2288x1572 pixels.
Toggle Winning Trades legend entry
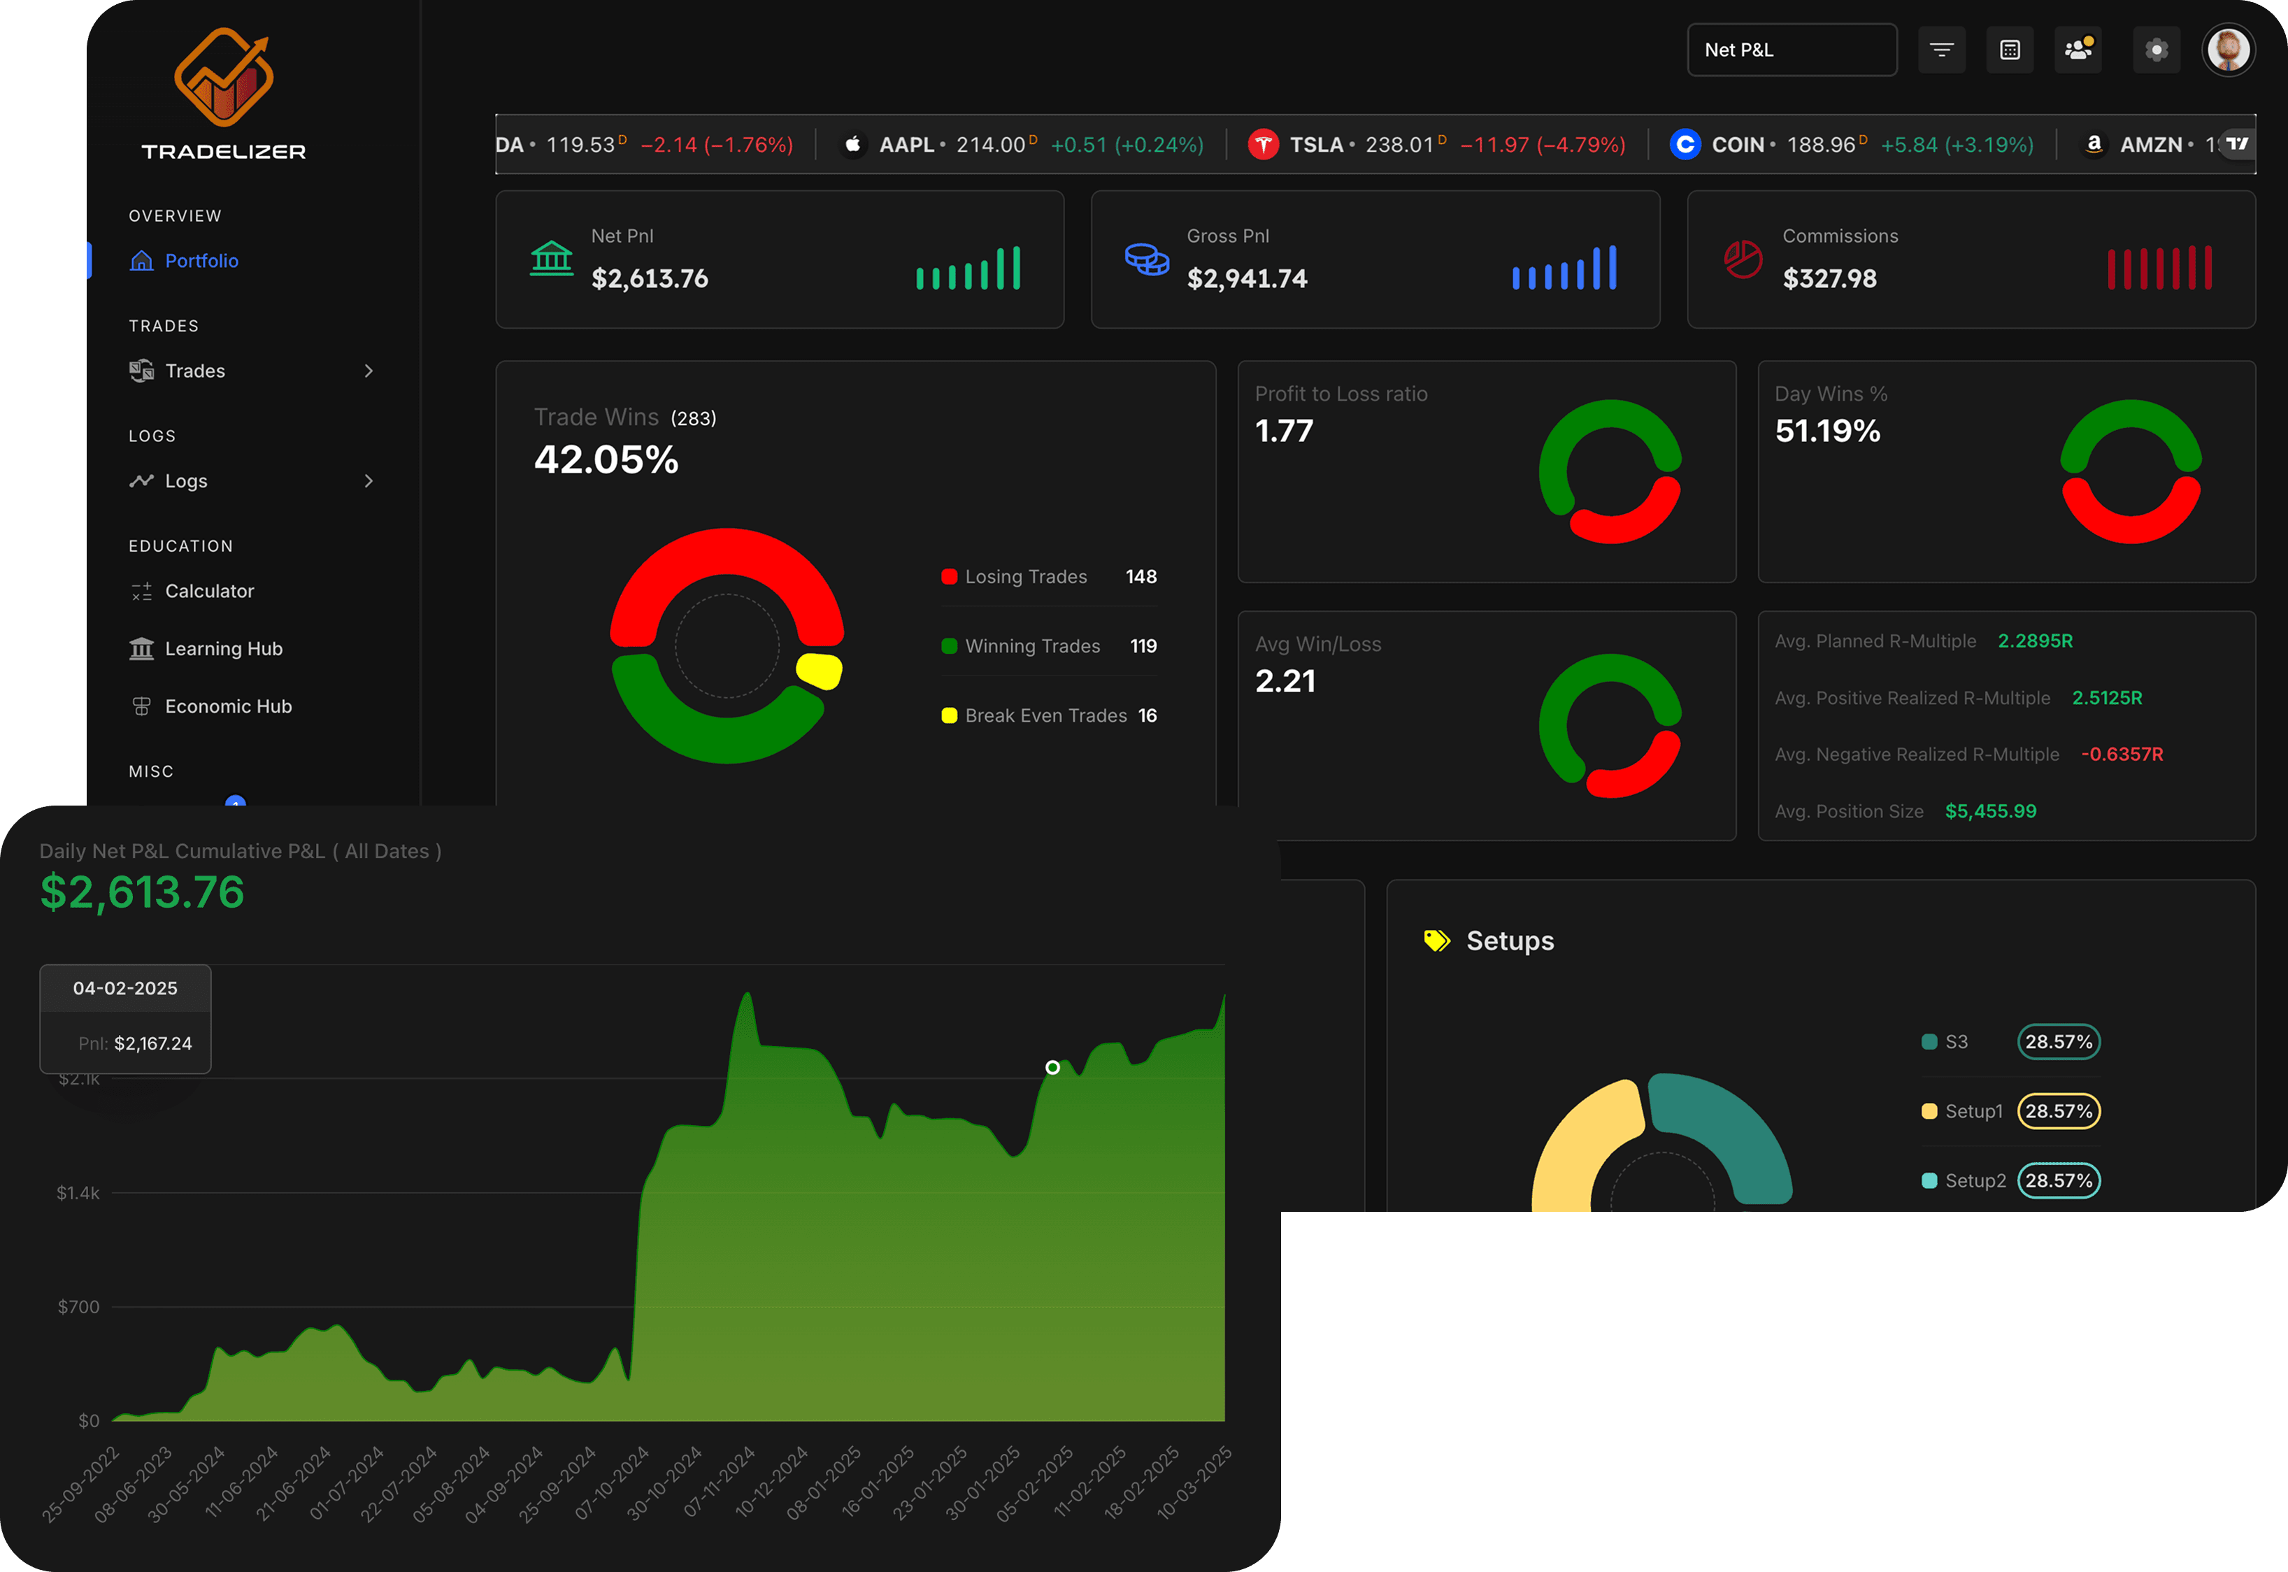click(x=1031, y=646)
